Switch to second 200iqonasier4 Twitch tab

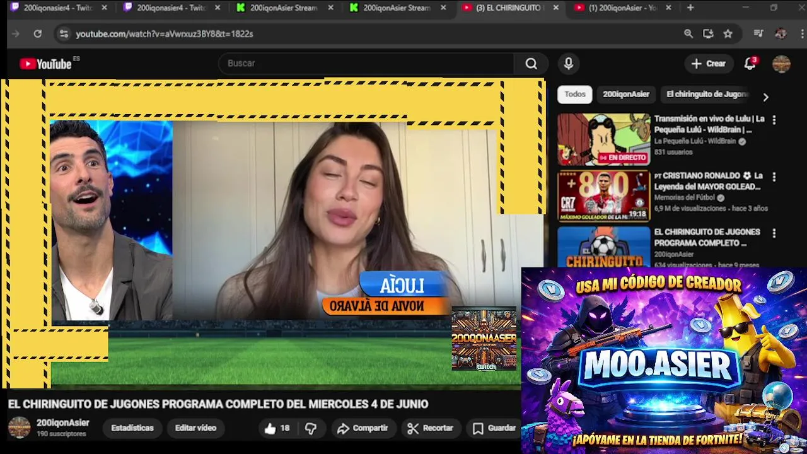pyautogui.click(x=170, y=8)
